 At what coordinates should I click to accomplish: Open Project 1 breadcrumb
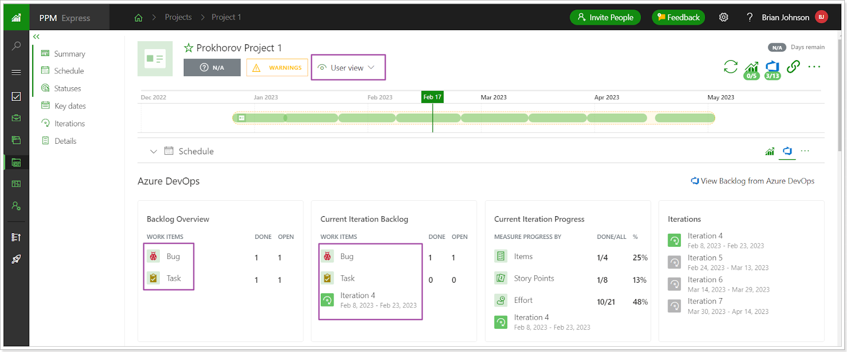(226, 17)
